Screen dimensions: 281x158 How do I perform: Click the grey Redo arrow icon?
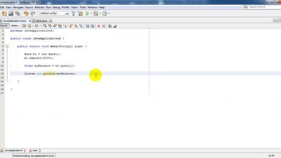33,14
